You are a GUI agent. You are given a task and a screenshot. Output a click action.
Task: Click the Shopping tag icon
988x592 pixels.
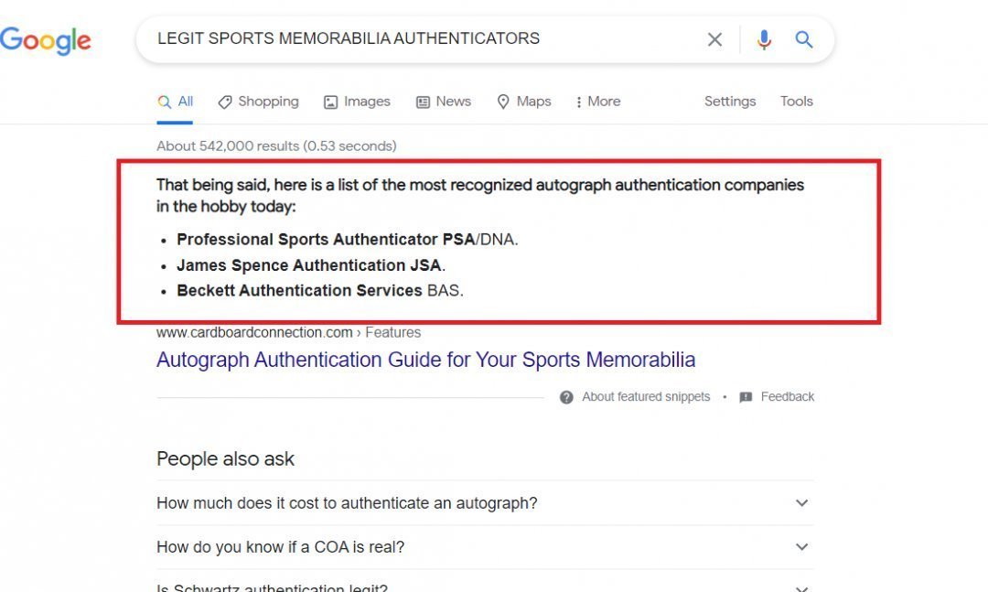(225, 102)
